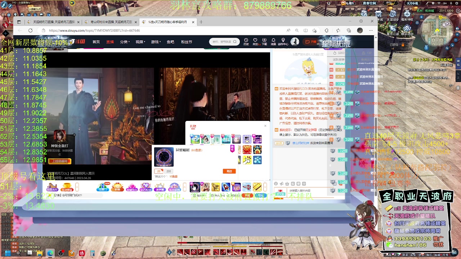Open 粉丝节 in the nav
461x259 pixels.
pyautogui.click(x=187, y=42)
